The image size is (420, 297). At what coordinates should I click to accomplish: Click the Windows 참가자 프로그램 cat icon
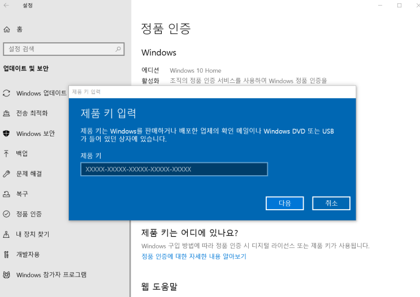pyautogui.click(x=6, y=274)
